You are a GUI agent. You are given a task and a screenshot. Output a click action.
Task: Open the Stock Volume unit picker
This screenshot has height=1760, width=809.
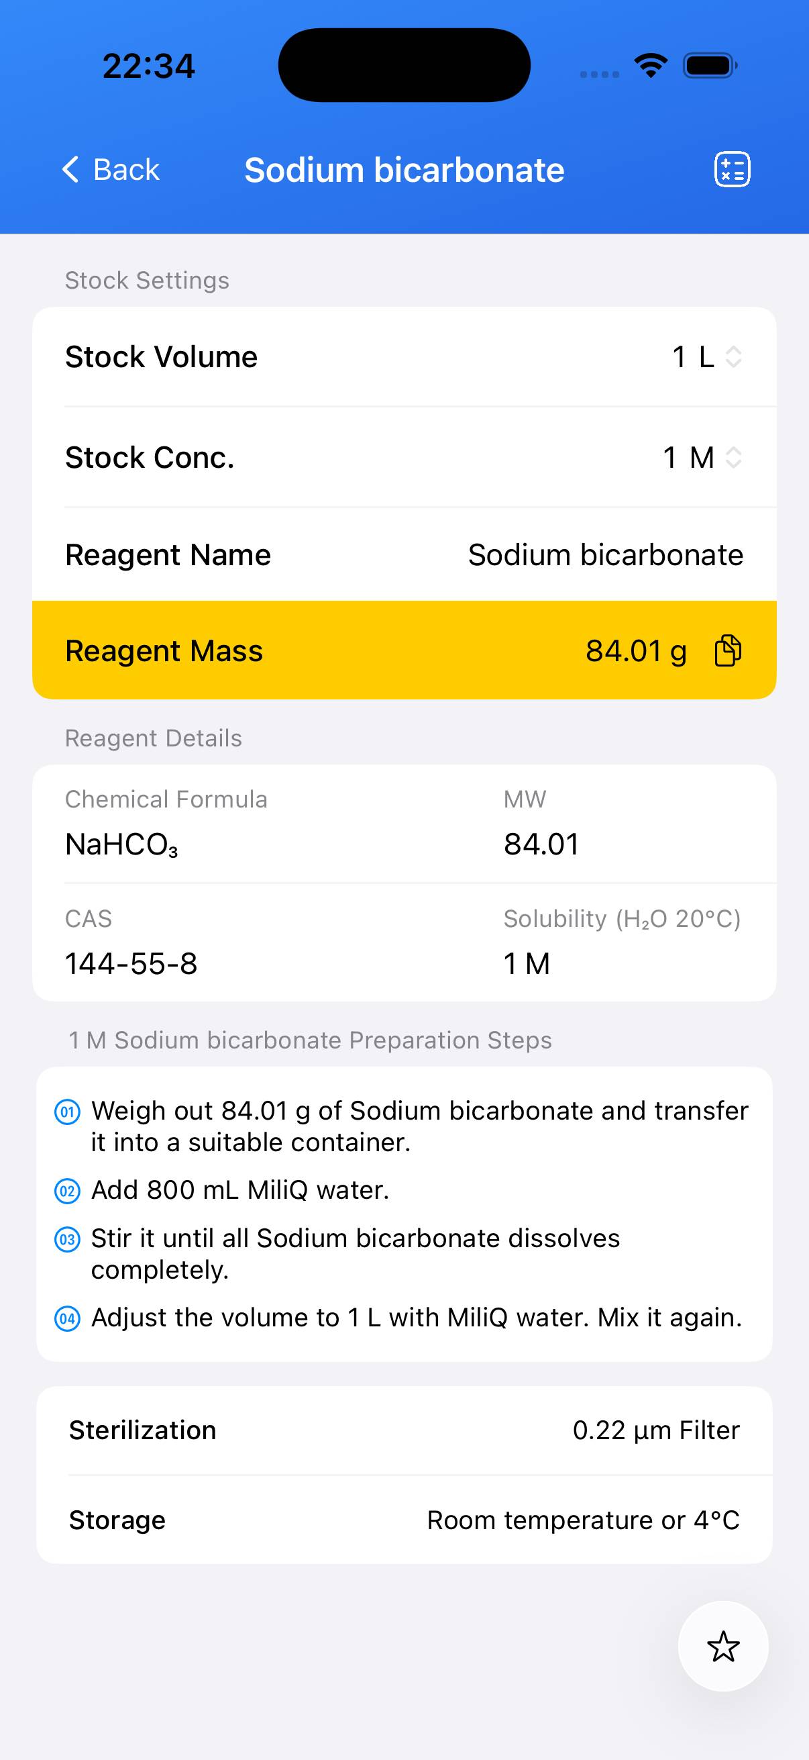point(733,356)
